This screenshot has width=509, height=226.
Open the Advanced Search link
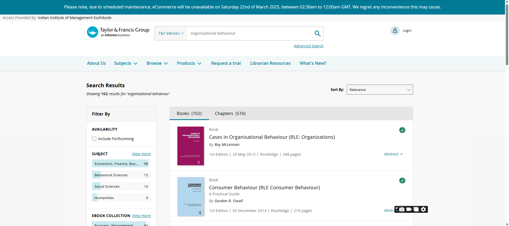[308, 46]
